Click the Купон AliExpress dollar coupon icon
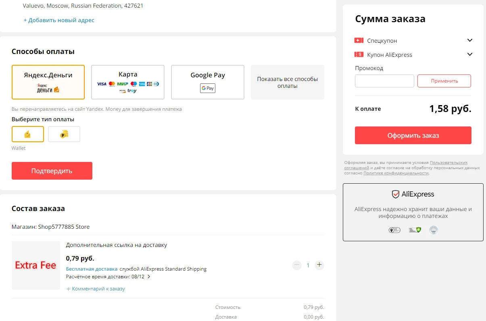 tap(359, 55)
